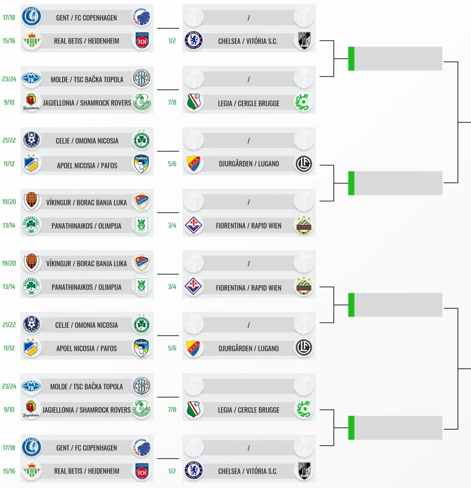Click the Vitória S.C. crest in the topmost right box

pyautogui.click(x=304, y=40)
